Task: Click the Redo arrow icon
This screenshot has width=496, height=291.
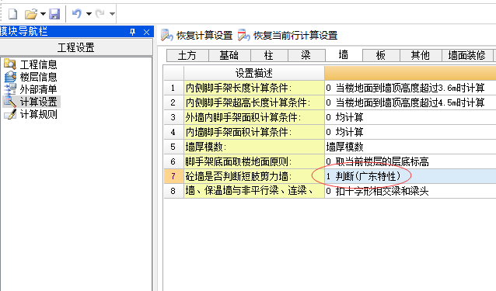Action: point(100,13)
